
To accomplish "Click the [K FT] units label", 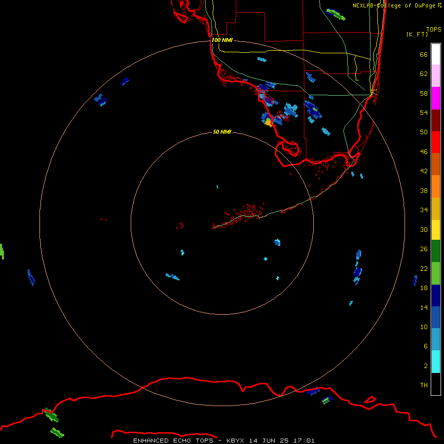I will [417, 34].
